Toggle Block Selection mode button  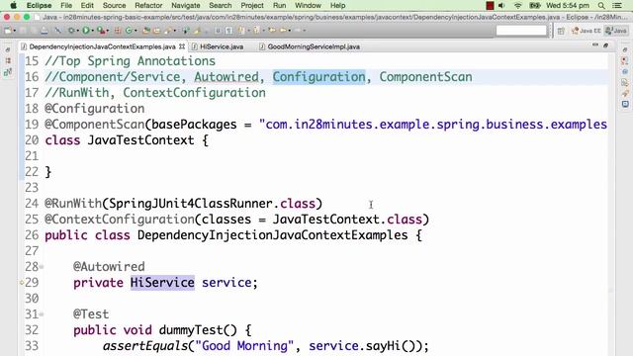[218, 31]
